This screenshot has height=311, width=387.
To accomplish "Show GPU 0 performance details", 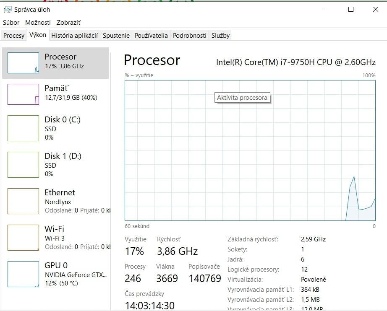I will click(x=55, y=273).
